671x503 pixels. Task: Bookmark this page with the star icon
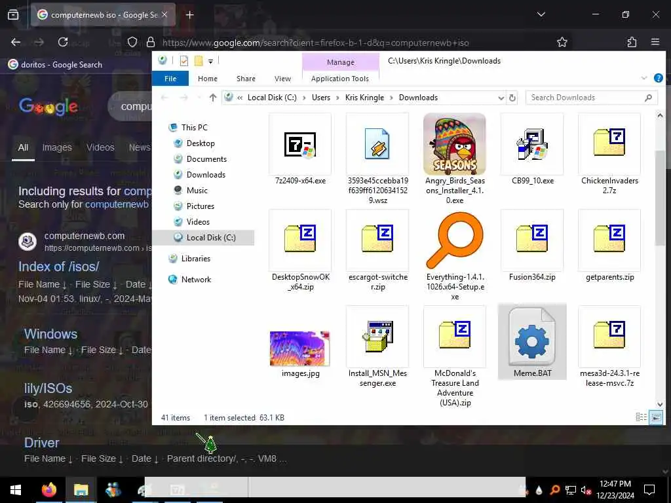[x=562, y=42]
